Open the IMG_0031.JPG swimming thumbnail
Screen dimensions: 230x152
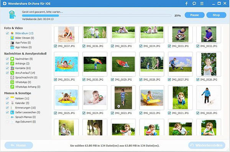[66, 64]
